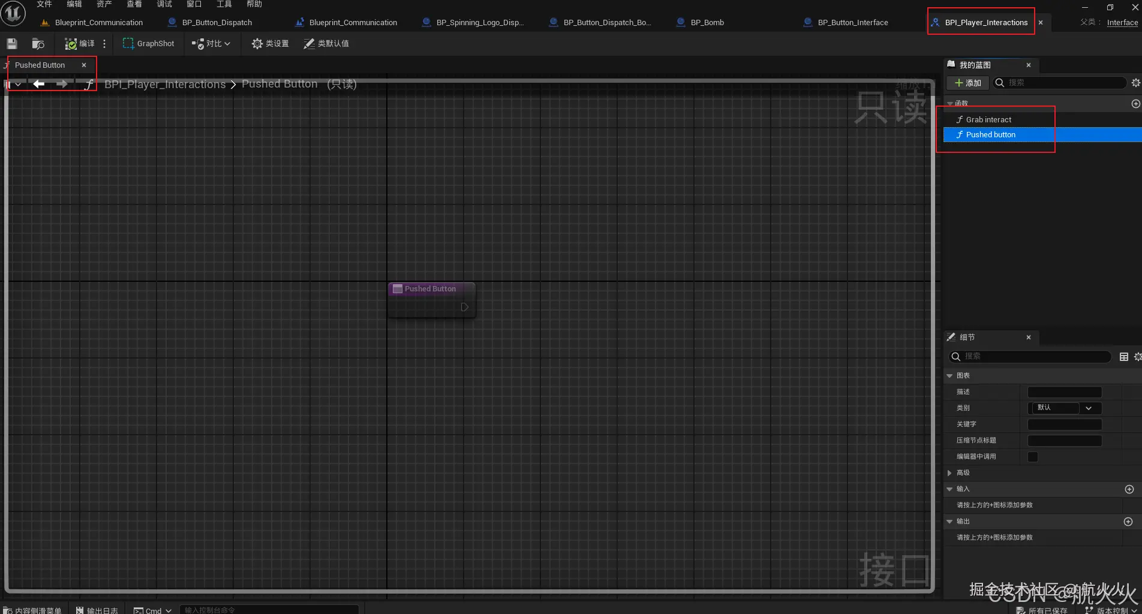Open the 编辑 menu
The width and height of the screenshot is (1142, 614).
pos(74,4)
